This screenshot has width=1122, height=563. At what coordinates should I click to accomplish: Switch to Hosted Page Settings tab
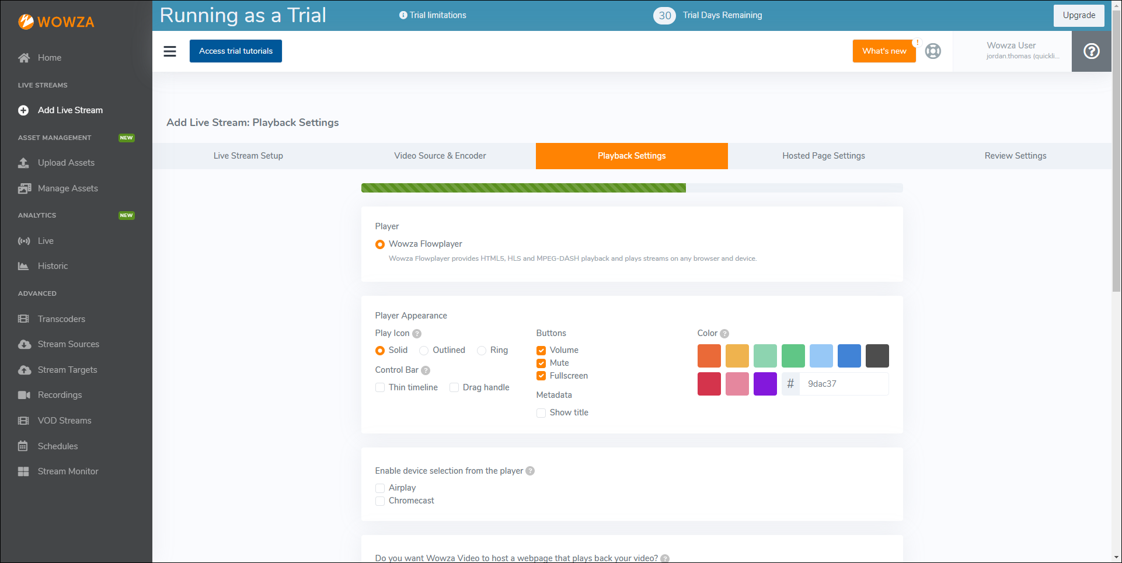823,156
